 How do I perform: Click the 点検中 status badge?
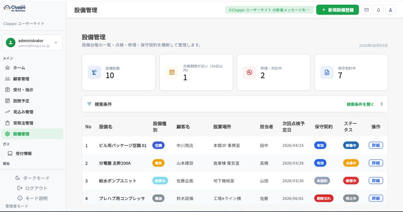351,163
